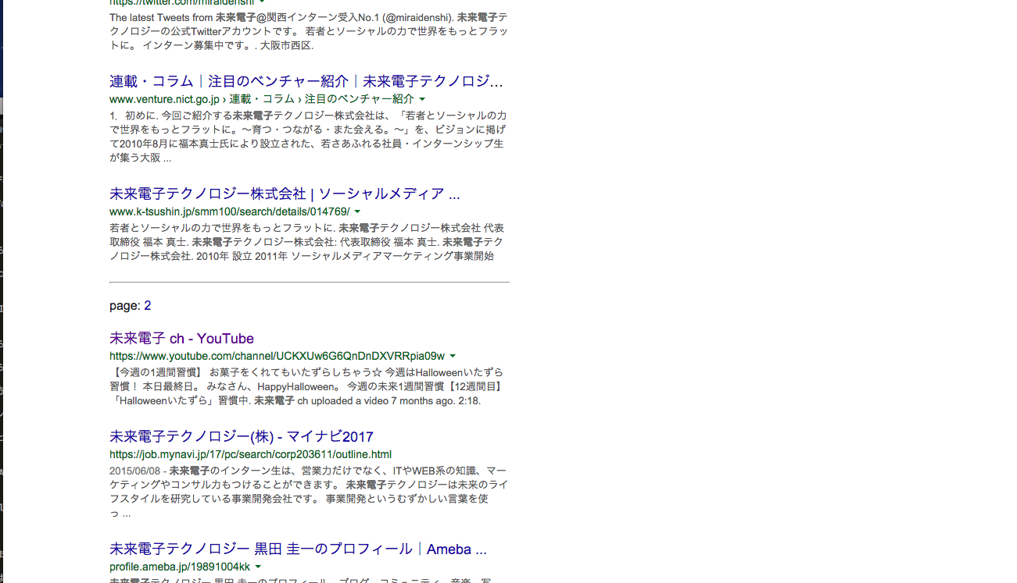Viewport: 1017px width, 583px height.
Task: Open the 連載・コラム 注目のベンチャー紹介 result link
Action: click(306, 81)
